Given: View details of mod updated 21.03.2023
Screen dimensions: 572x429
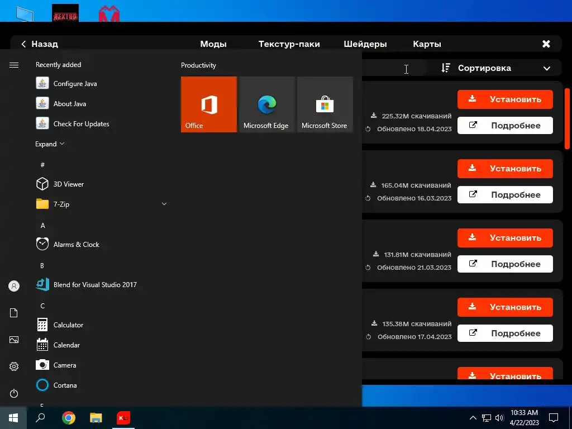Looking at the screenshot, I should (505, 264).
